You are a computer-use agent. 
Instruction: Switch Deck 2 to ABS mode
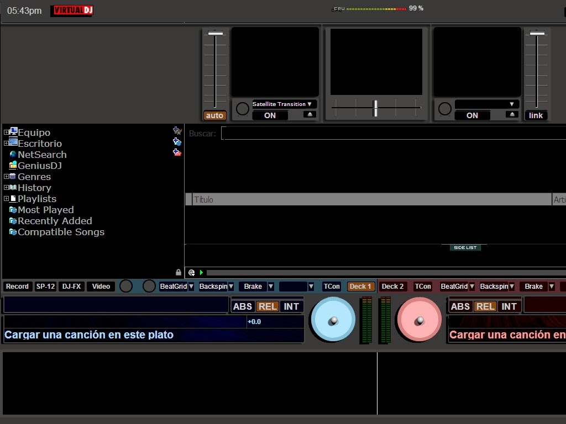click(460, 306)
